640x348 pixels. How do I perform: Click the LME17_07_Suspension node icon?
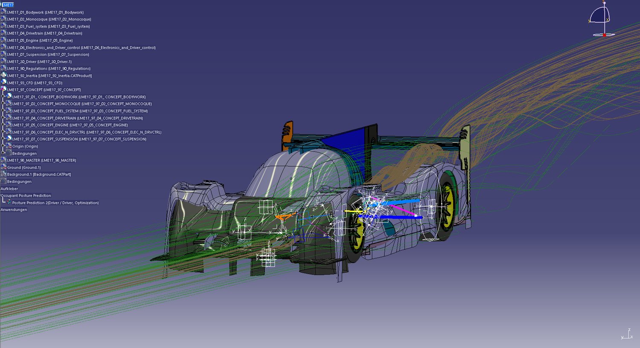pos(3,54)
